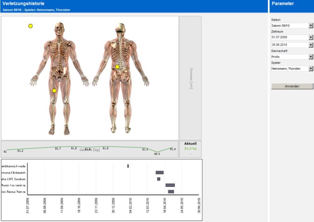Open the start date 01.07.2009 dropdown arrow
Viewport: 314px width, 222px height.
pos(311,37)
